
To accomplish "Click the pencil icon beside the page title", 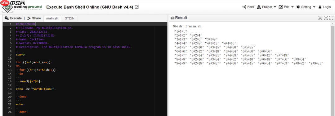I will click(x=137, y=7).
